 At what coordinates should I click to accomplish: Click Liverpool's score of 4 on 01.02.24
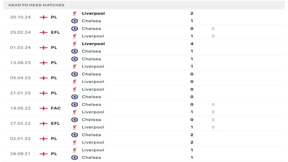pos(192,44)
